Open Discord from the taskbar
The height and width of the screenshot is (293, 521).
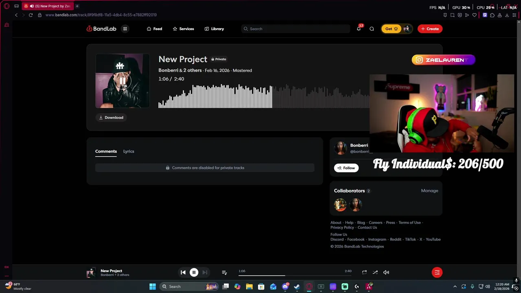tap(285, 286)
